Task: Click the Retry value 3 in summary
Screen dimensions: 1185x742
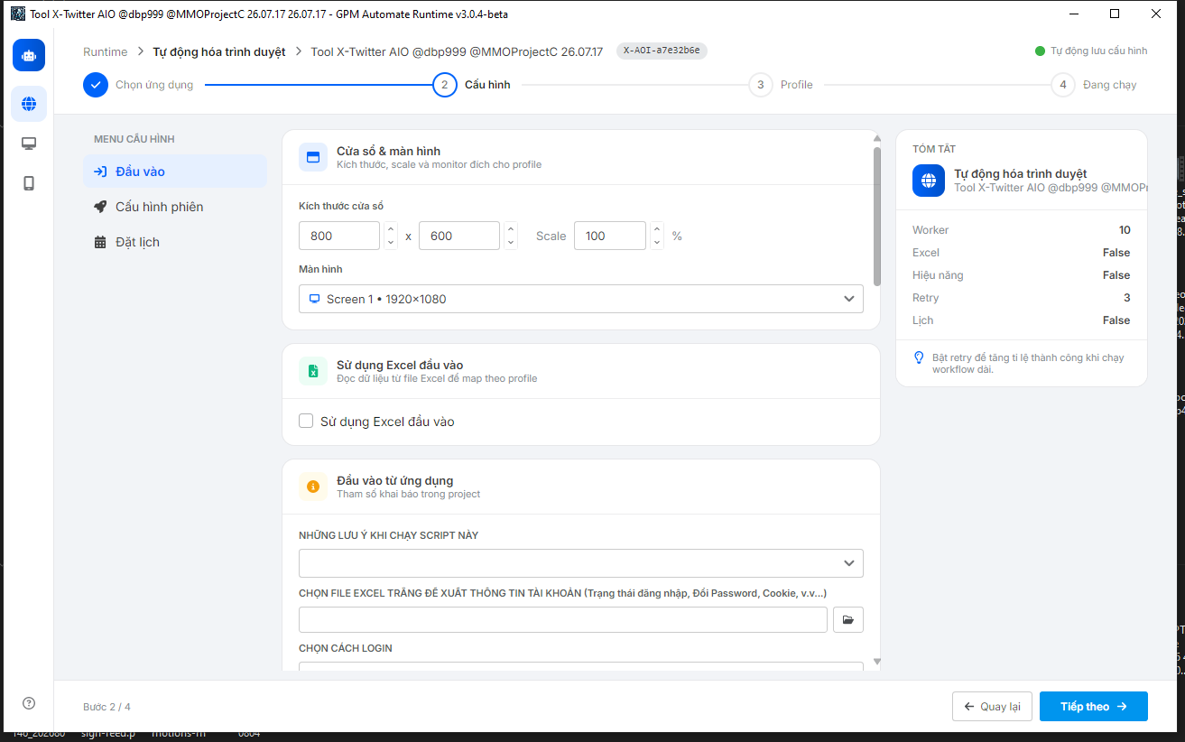Action: (1127, 298)
